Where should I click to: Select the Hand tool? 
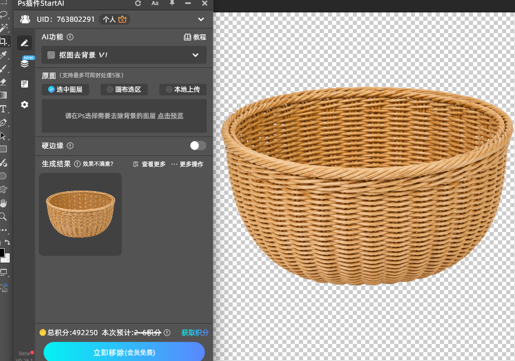[3, 203]
